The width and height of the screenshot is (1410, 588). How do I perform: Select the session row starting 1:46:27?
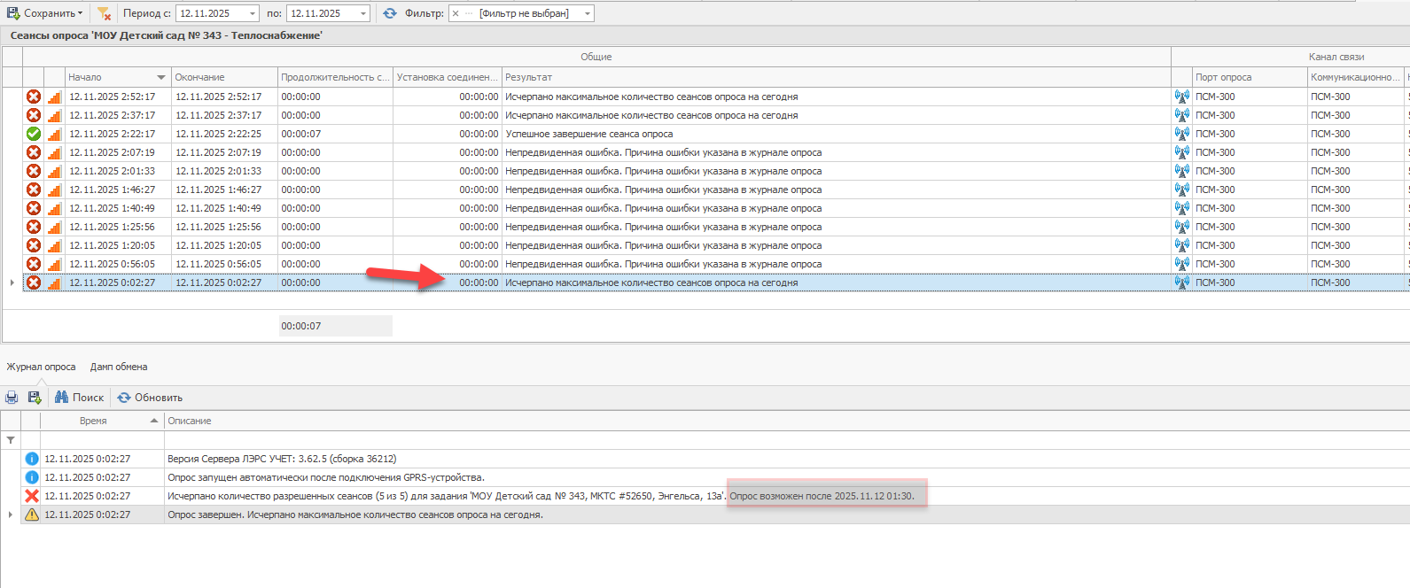[x=354, y=190]
